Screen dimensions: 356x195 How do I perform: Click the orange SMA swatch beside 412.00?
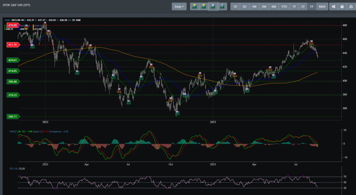[33, 27]
